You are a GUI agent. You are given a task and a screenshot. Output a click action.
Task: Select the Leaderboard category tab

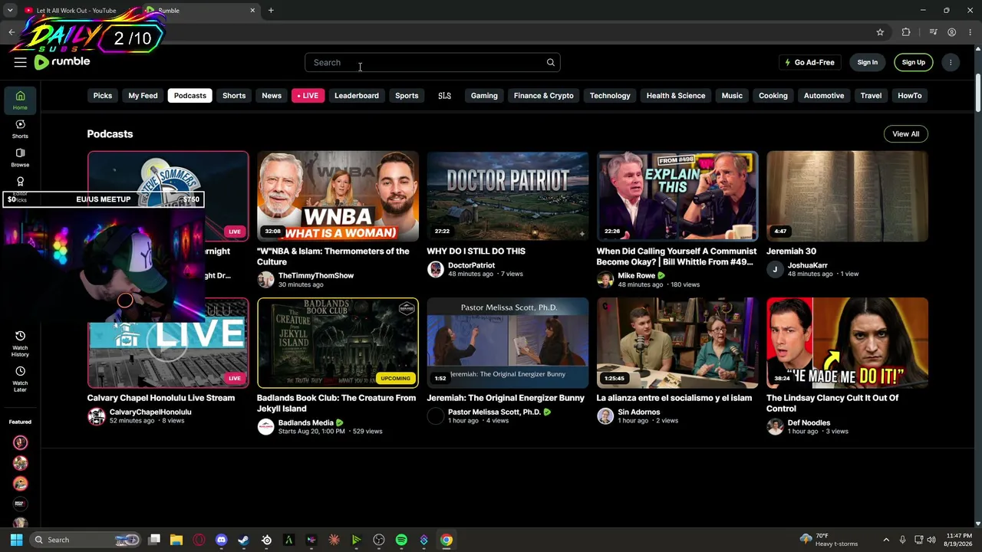tap(357, 96)
